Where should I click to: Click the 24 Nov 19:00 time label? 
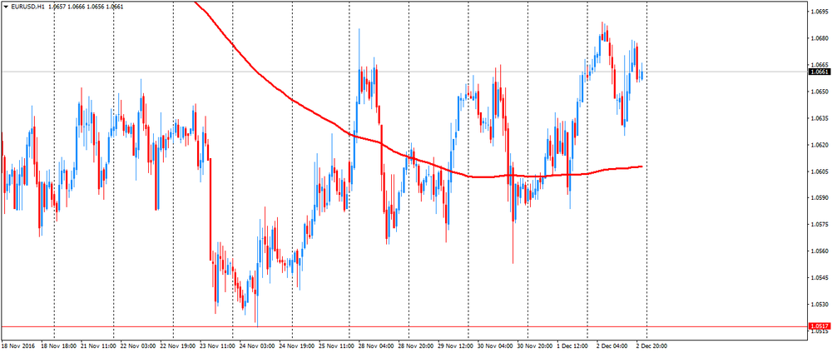pyautogui.click(x=297, y=345)
